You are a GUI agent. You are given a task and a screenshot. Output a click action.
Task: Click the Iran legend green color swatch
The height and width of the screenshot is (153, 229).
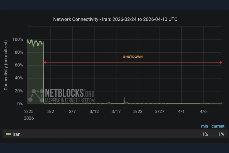(x=9, y=134)
